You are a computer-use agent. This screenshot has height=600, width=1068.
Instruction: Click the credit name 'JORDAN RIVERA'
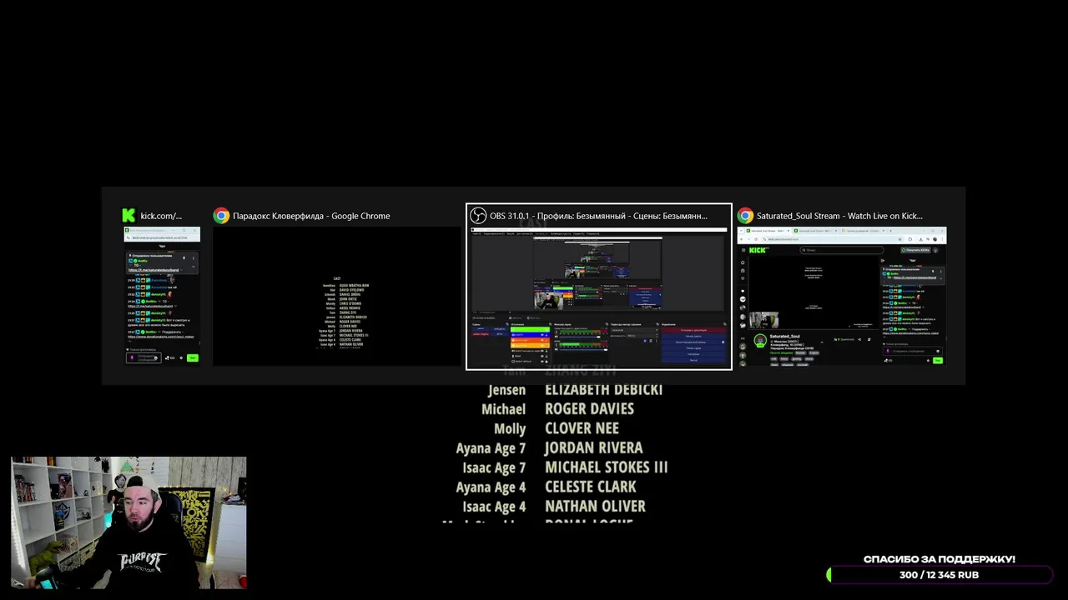(x=594, y=447)
